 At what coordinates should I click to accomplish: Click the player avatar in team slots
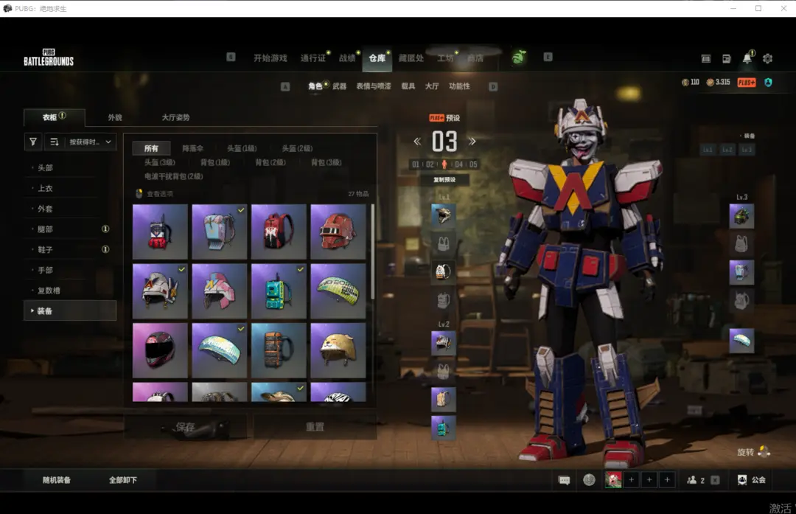pyautogui.click(x=613, y=479)
